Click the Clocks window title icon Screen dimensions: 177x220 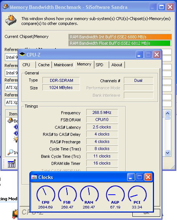pos(34,177)
